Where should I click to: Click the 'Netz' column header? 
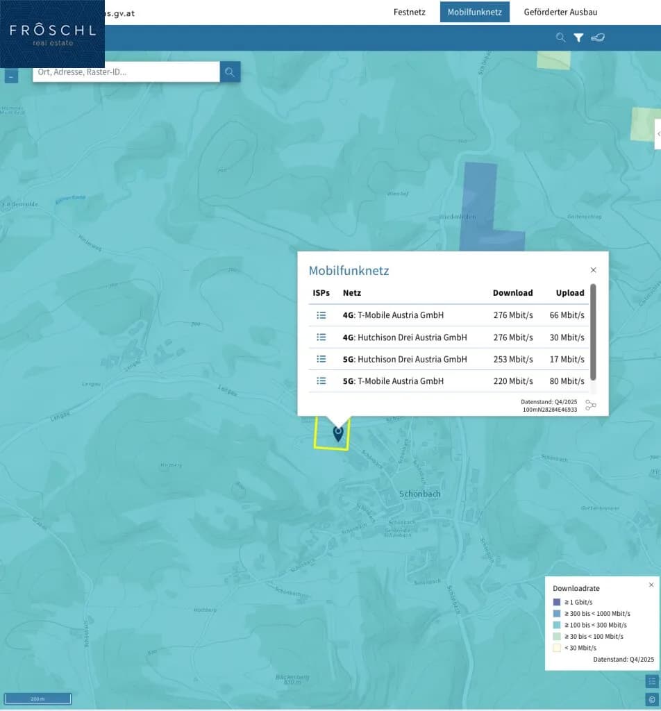tap(352, 293)
